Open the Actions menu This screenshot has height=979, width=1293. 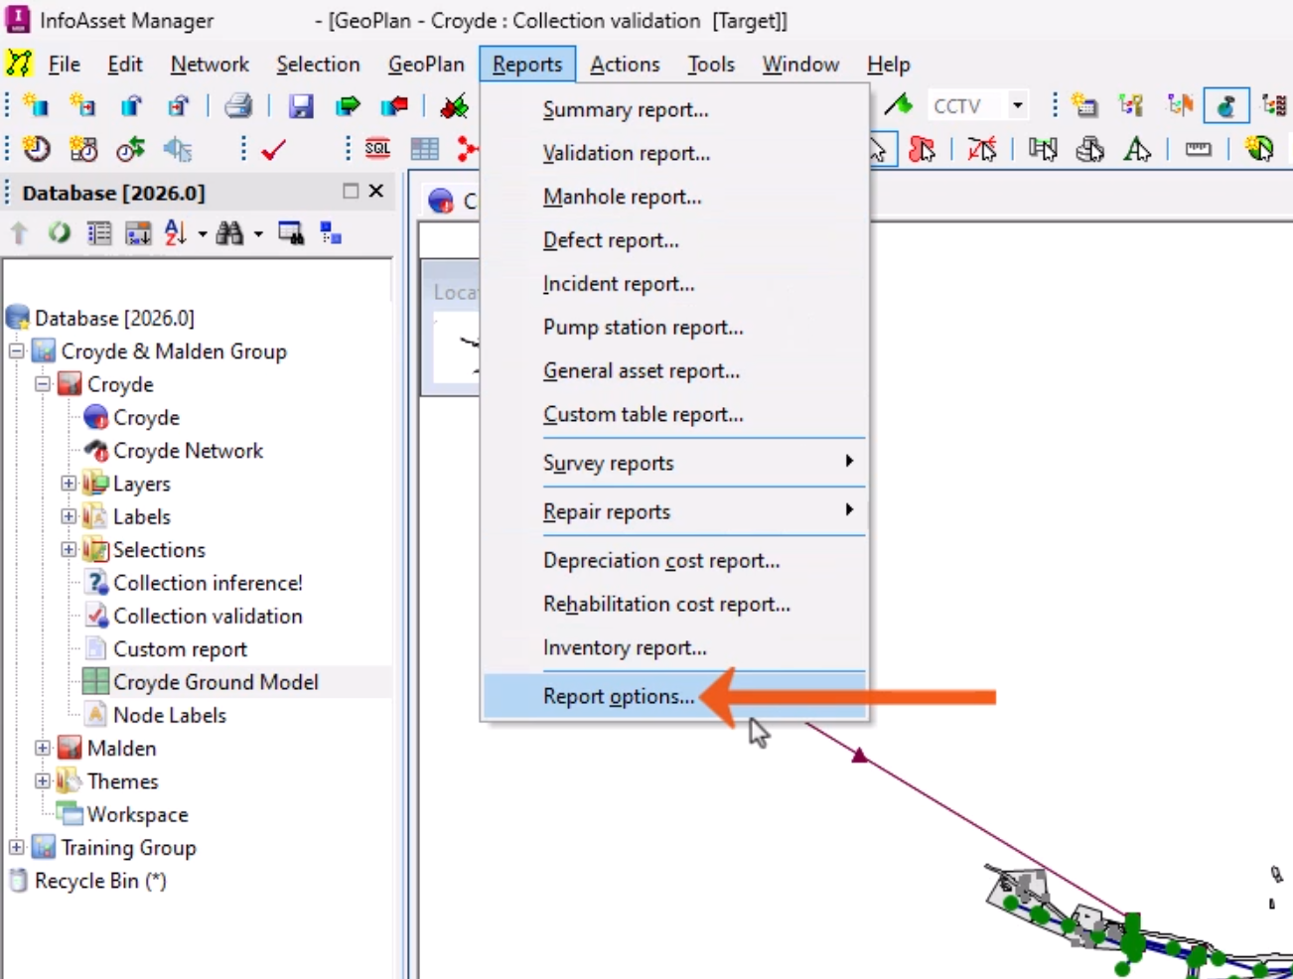click(626, 64)
